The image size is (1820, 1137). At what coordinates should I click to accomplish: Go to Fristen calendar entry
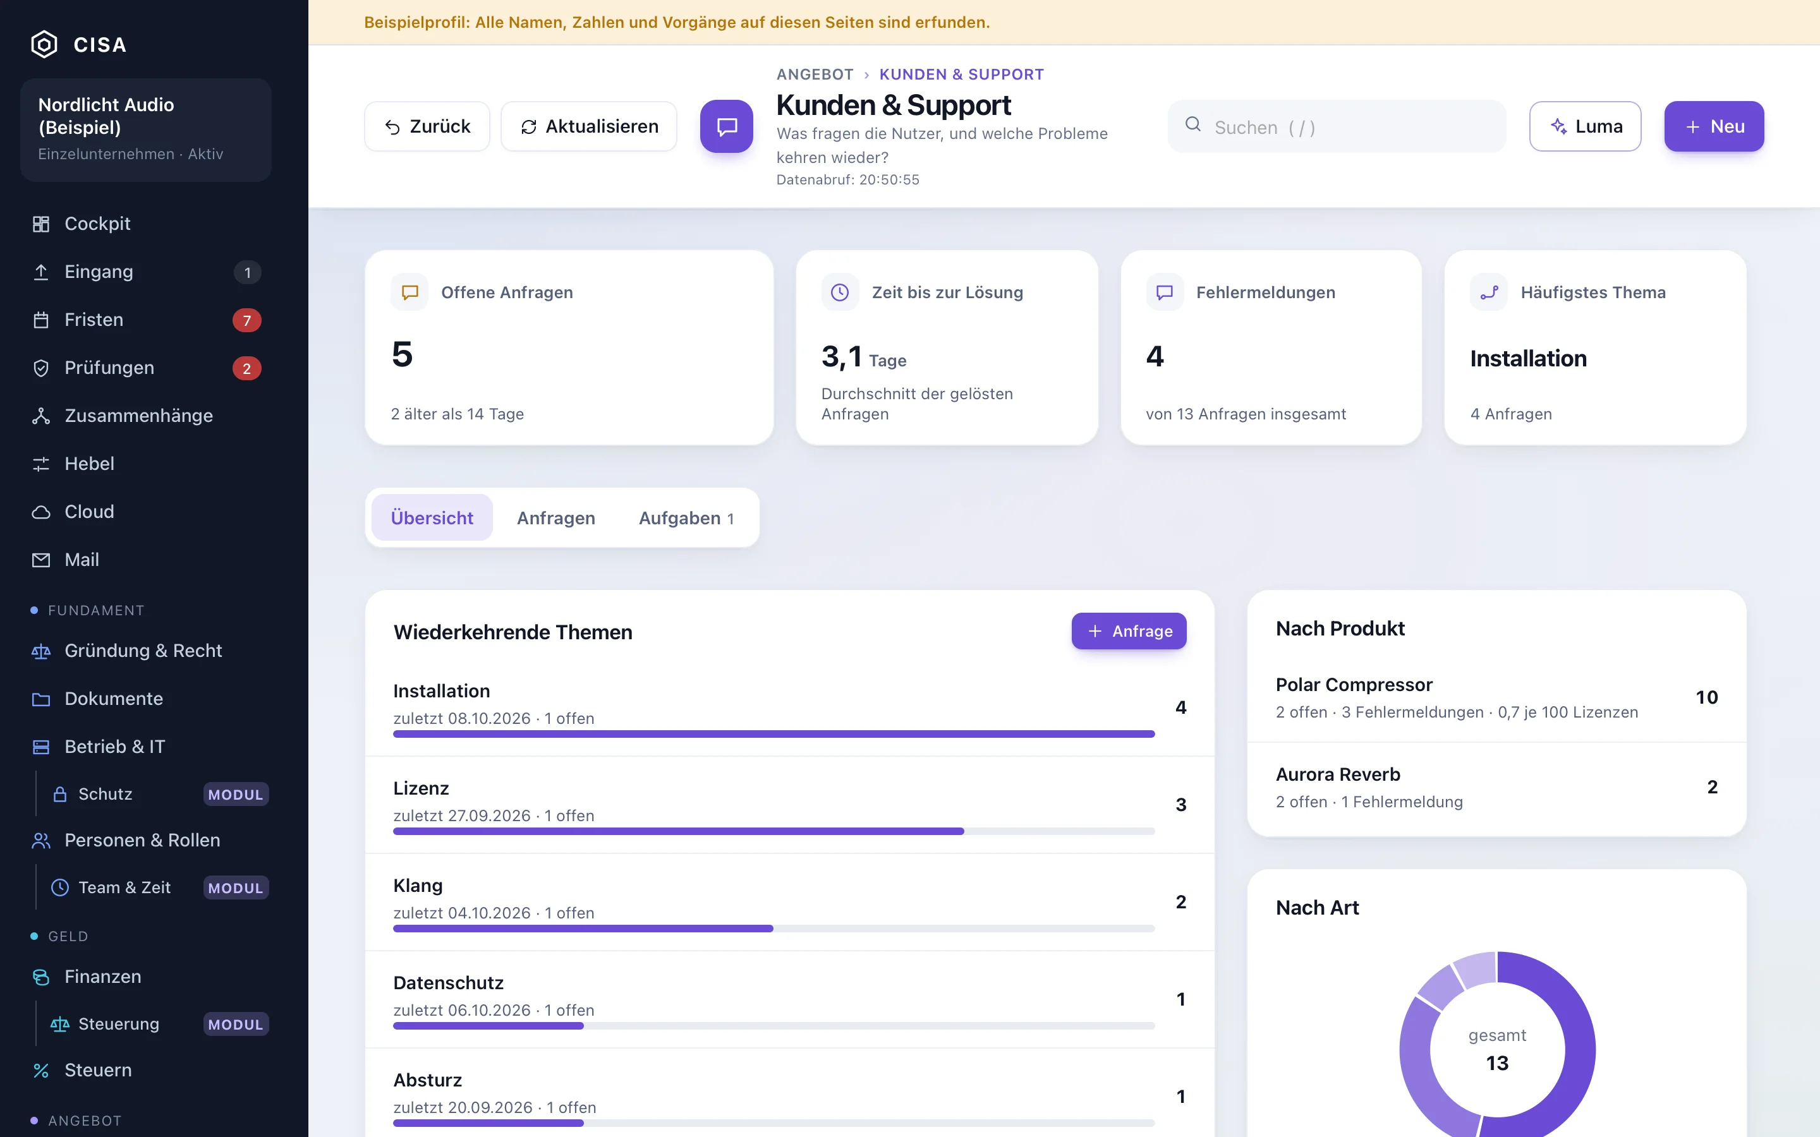point(146,320)
